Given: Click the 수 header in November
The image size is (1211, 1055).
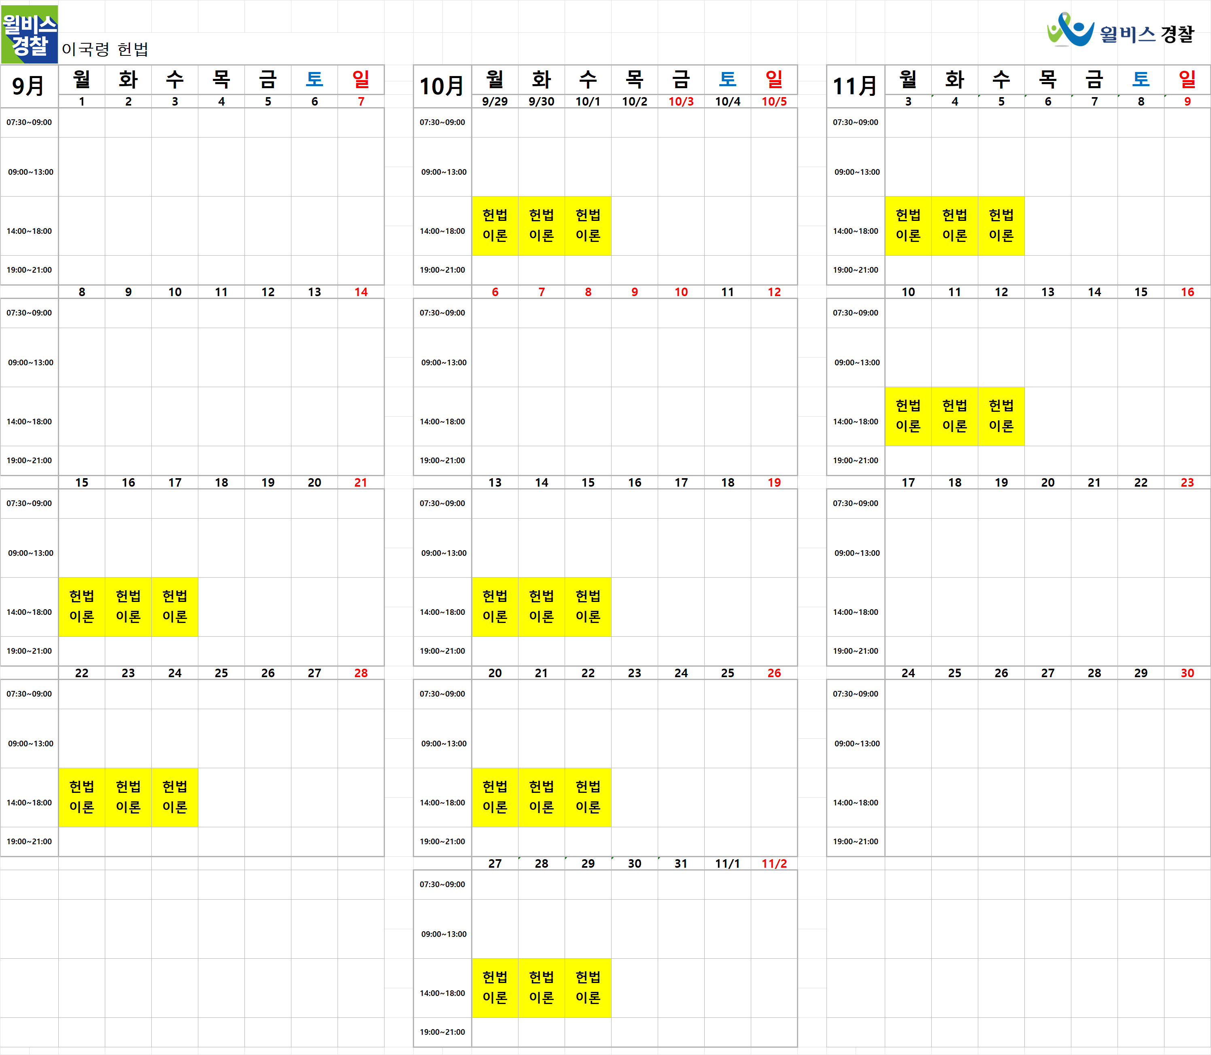Looking at the screenshot, I should (x=1001, y=79).
